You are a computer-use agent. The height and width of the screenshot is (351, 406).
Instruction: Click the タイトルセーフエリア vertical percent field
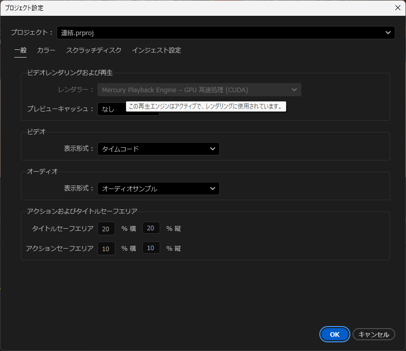point(151,229)
